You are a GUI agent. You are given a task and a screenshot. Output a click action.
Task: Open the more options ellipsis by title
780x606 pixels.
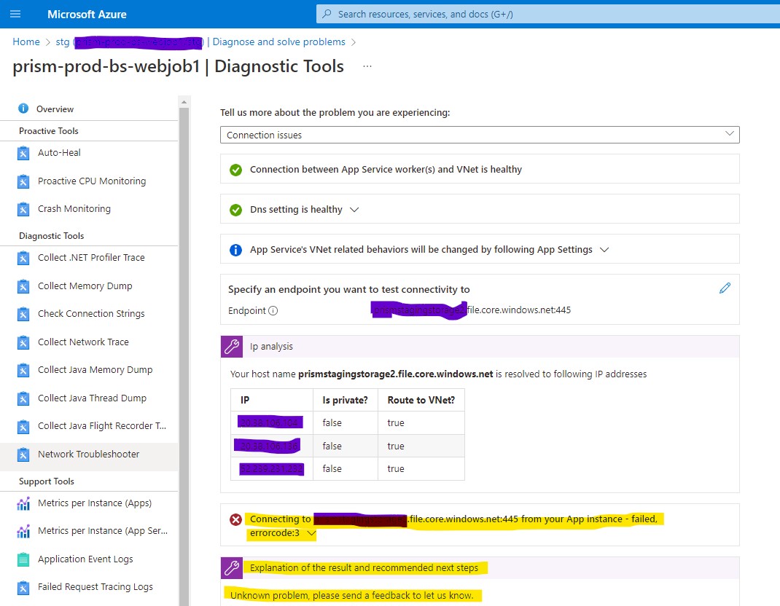click(x=367, y=66)
